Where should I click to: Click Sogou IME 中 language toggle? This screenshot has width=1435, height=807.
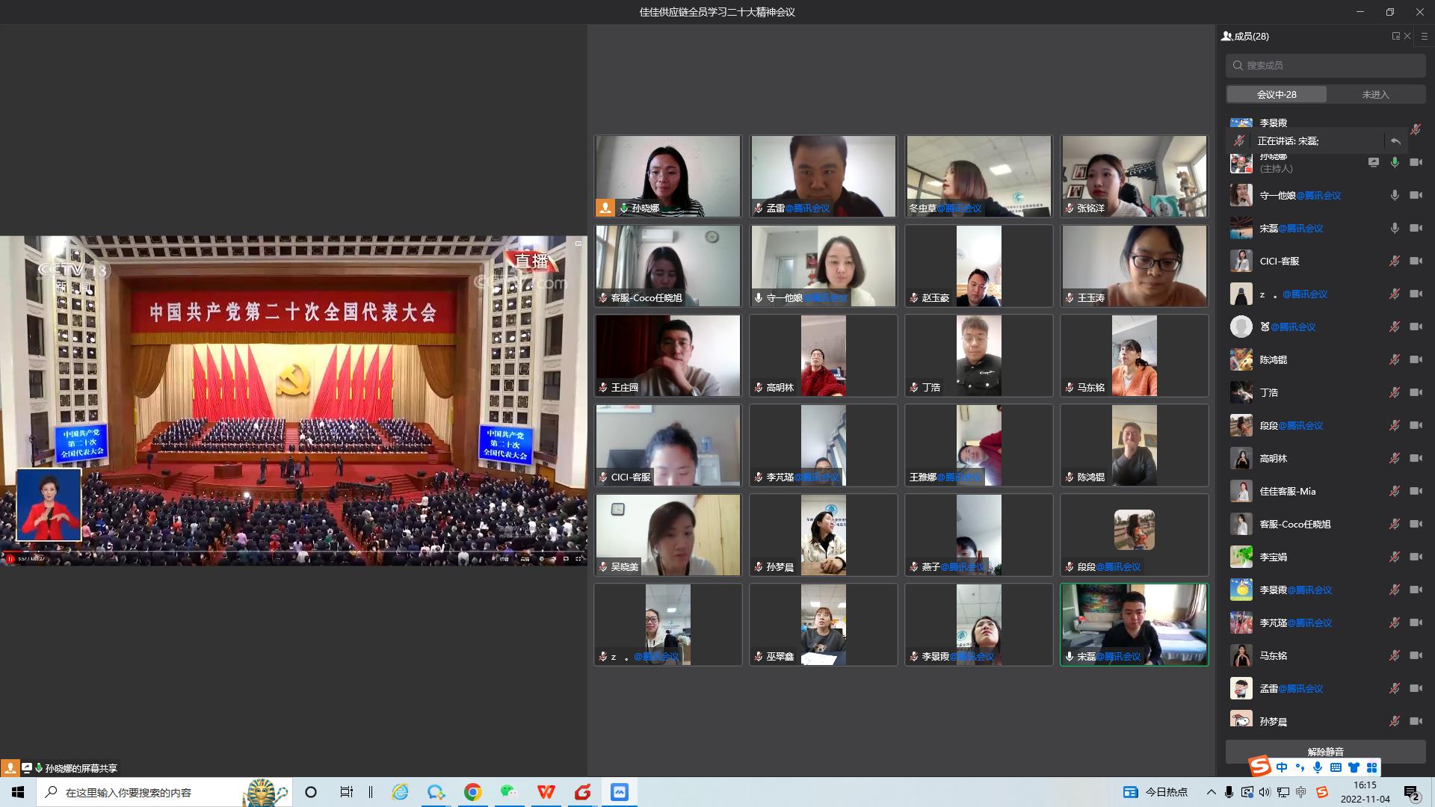coord(1282,767)
